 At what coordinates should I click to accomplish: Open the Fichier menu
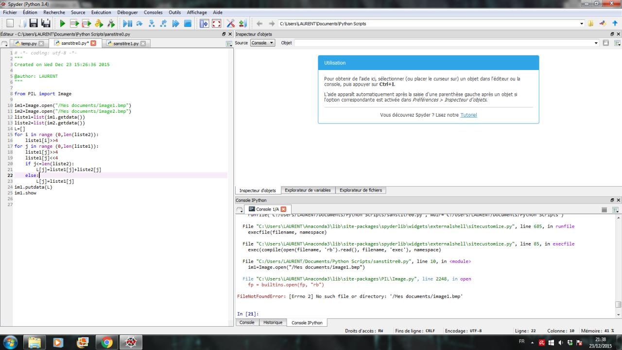(10, 12)
